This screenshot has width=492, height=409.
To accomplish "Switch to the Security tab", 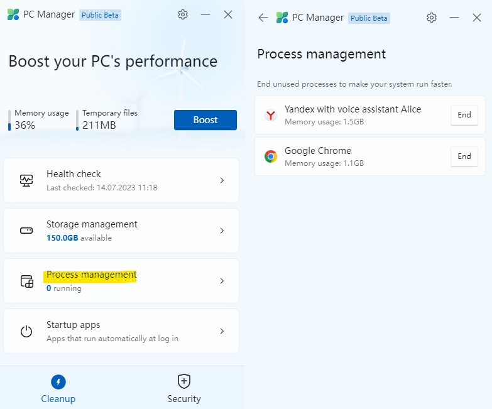I will 184,388.
